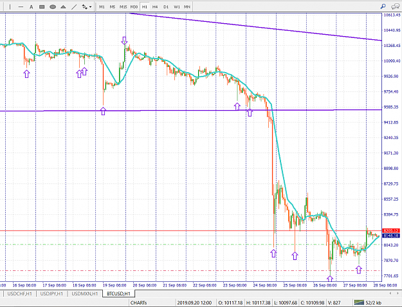This screenshot has height=307, width=402.
Task: Switch timeframe to W1 weekly
Action: pos(177,6)
